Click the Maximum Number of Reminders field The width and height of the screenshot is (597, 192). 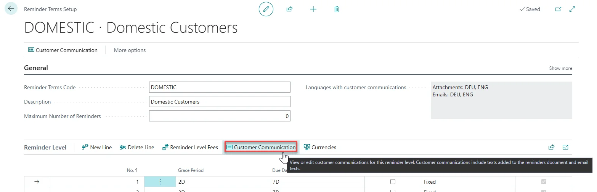[220, 116]
